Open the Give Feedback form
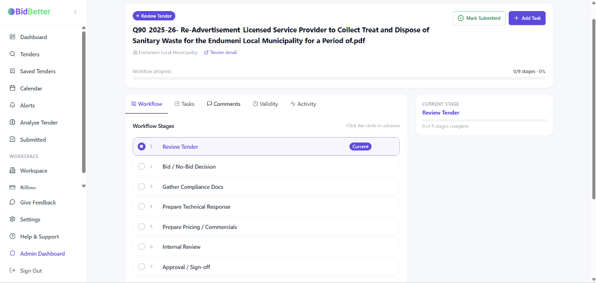This screenshot has width=596, height=283. [38, 203]
